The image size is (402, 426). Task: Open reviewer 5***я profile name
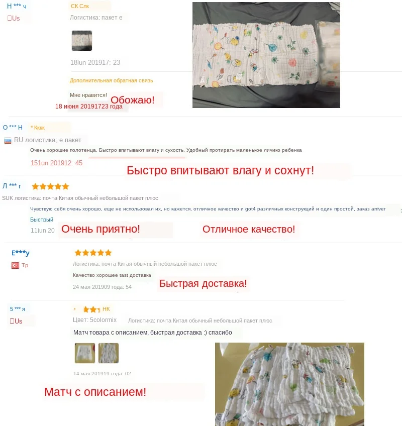click(x=18, y=309)
